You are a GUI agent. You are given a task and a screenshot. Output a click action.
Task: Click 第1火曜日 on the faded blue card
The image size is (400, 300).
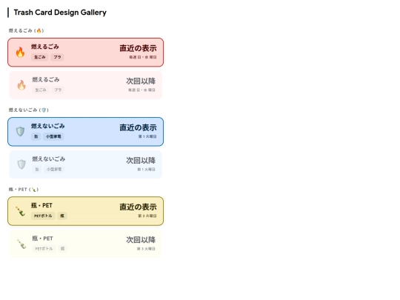pos(147,169)
